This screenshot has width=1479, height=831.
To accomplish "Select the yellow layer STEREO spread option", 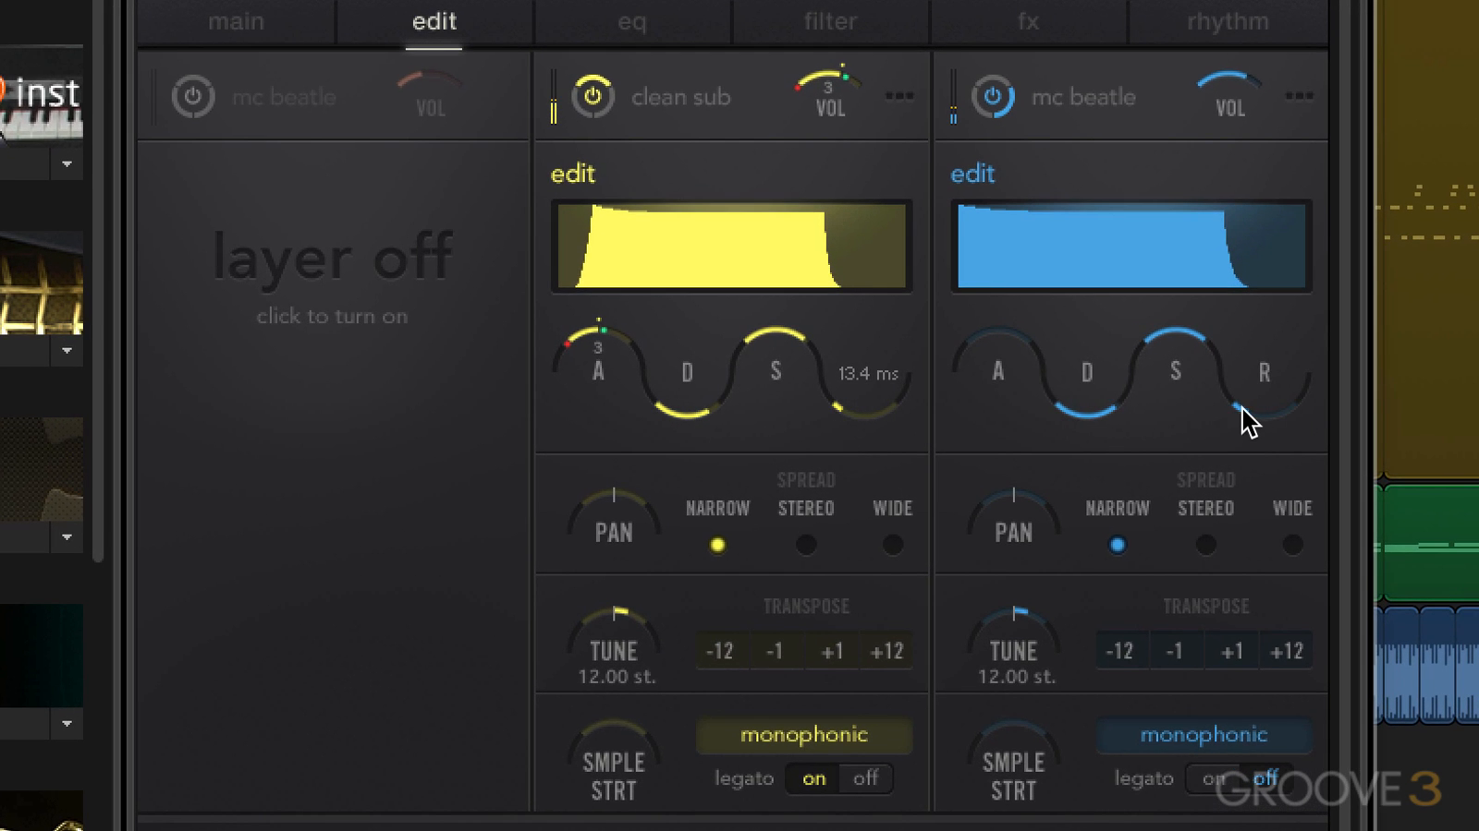I will [806, 545].
